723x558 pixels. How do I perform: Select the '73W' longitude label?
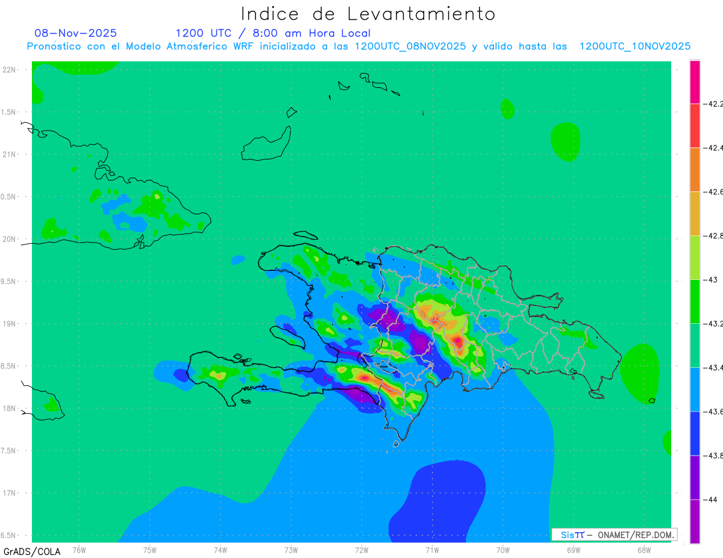pos(291,550)
